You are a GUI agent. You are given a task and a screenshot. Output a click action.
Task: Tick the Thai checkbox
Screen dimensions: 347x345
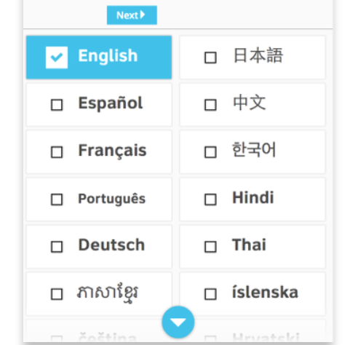(x=210, y=247)
